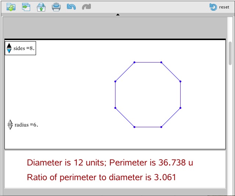Click the right vertical edge of the octagon
The height and width of the screenshot is (196, 235).
pyautogui.click(x=181, y=95)
